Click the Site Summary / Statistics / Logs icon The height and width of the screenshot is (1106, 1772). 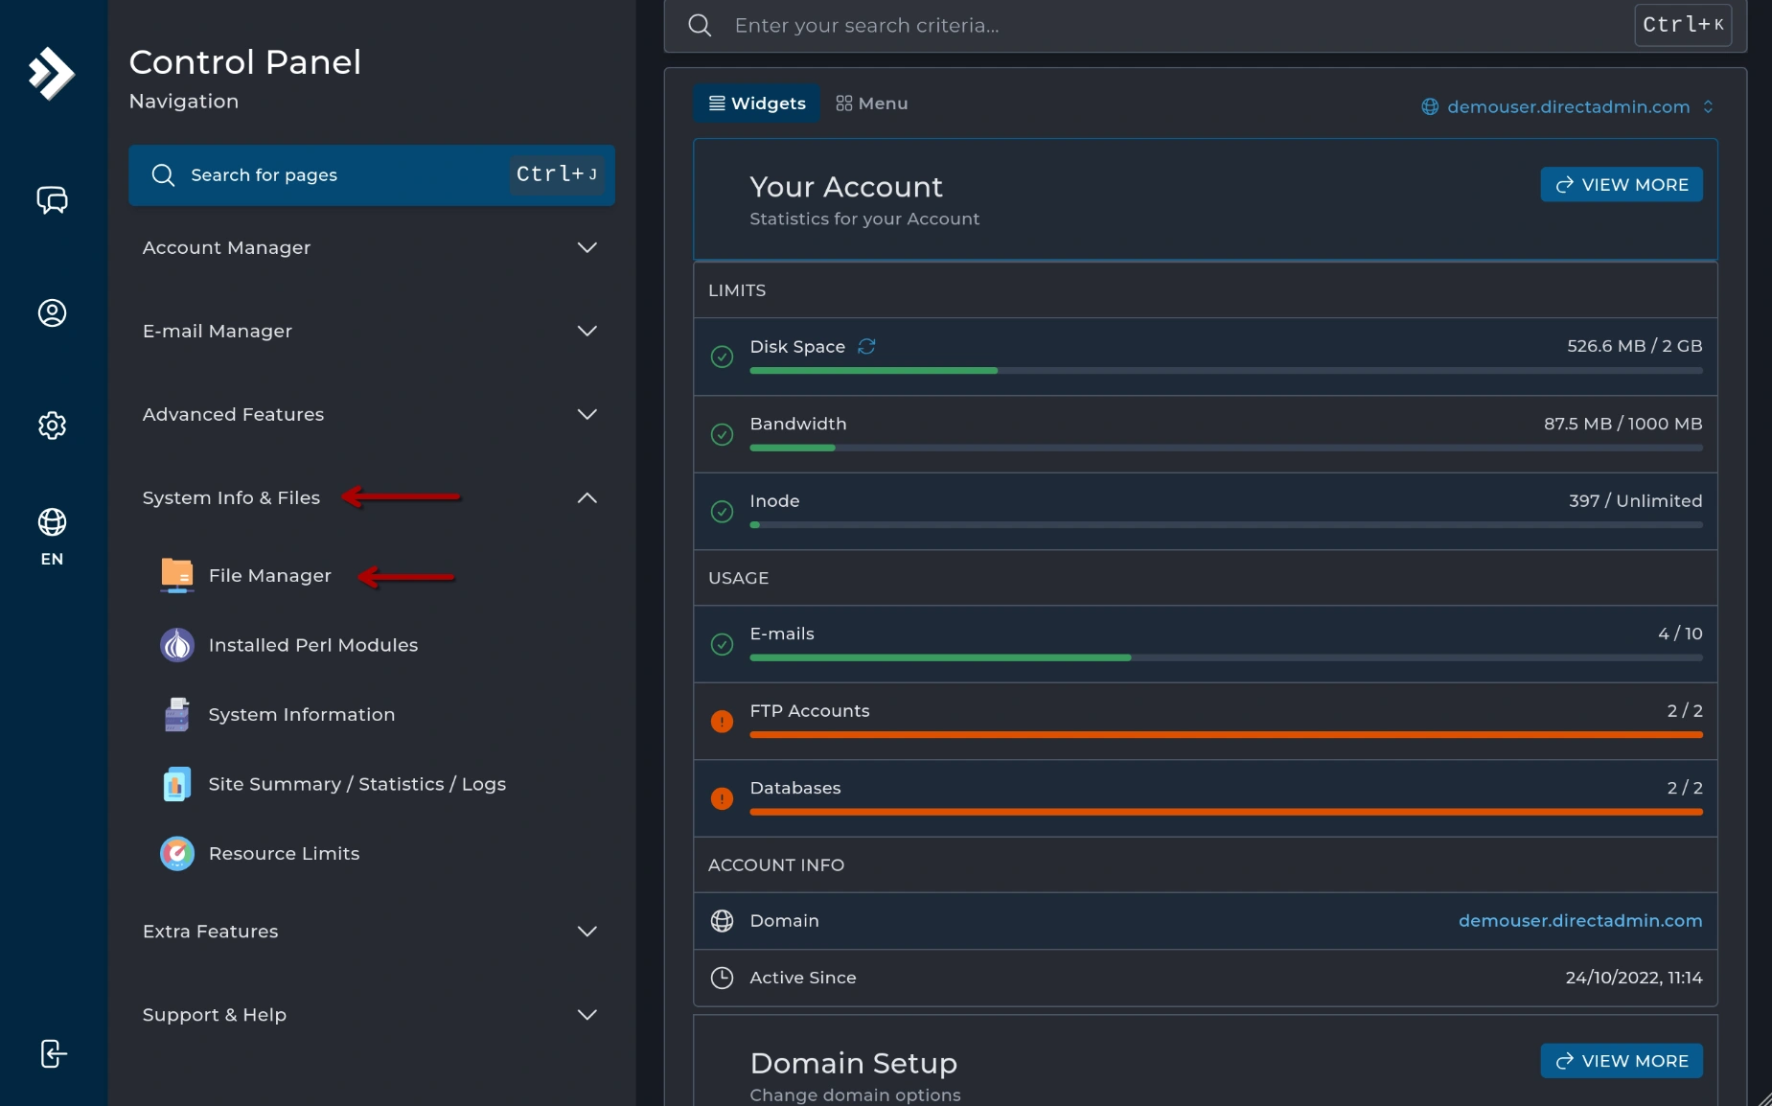[176, 784]
